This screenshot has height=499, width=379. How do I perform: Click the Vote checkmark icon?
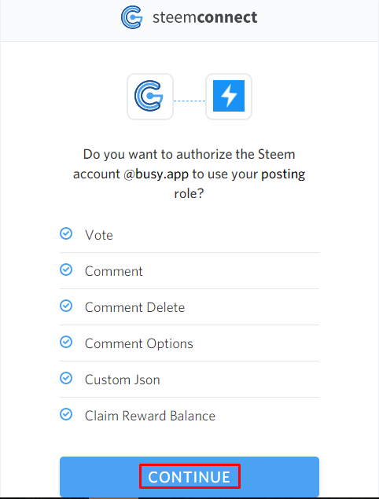point(66,233)
